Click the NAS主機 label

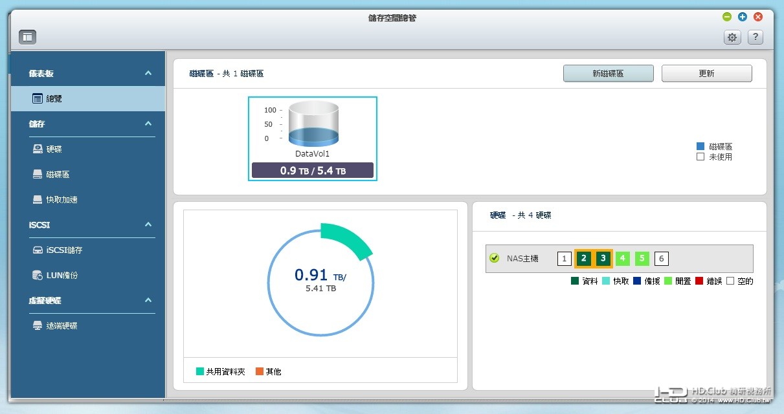tap(522, 258)
